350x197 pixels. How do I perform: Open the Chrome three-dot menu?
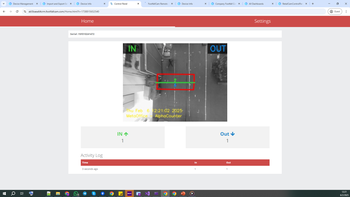click(346, 11)
